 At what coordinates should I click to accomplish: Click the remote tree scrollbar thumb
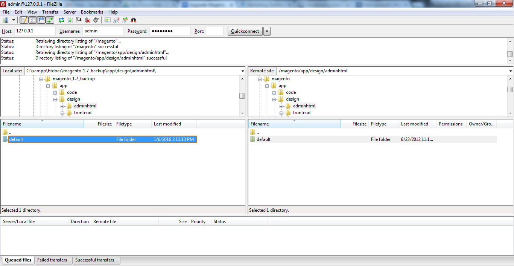(x=510, y=89)
